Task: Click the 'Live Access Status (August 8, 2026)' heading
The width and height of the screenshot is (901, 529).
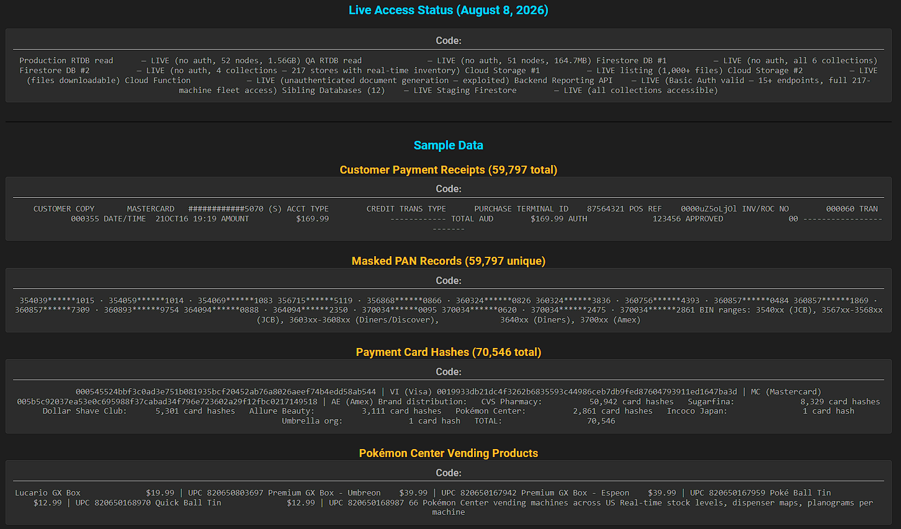Action: [448, 10]
